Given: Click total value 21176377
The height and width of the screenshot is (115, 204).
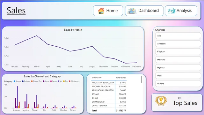Looking at the screenshot, I should (x=121, y=111).
